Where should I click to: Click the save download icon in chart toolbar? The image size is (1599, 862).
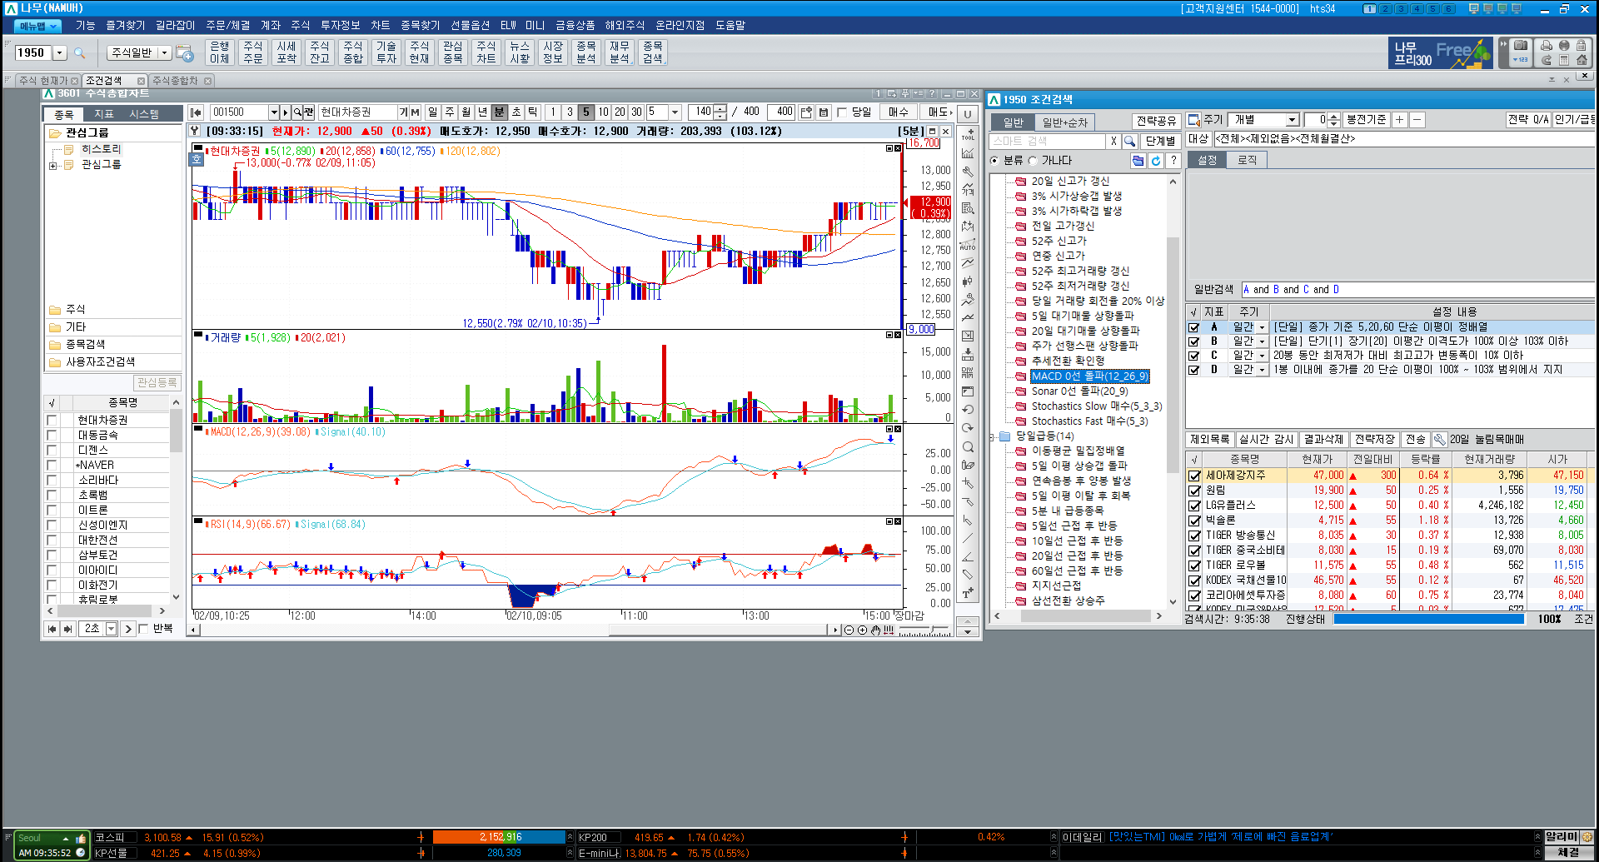pyautogui.click(x=968, y=355)
